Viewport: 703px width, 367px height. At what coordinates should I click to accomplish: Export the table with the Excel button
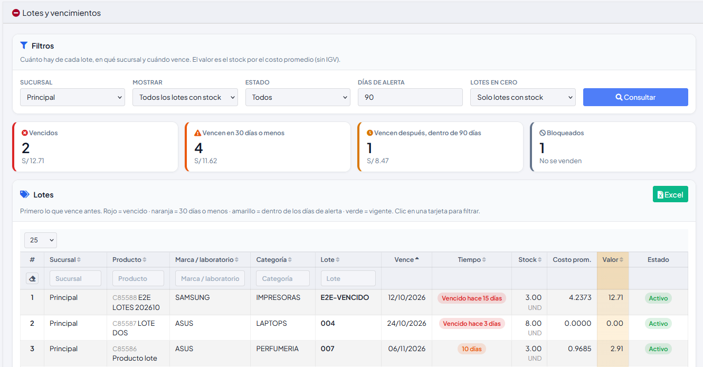pos(670,194)
